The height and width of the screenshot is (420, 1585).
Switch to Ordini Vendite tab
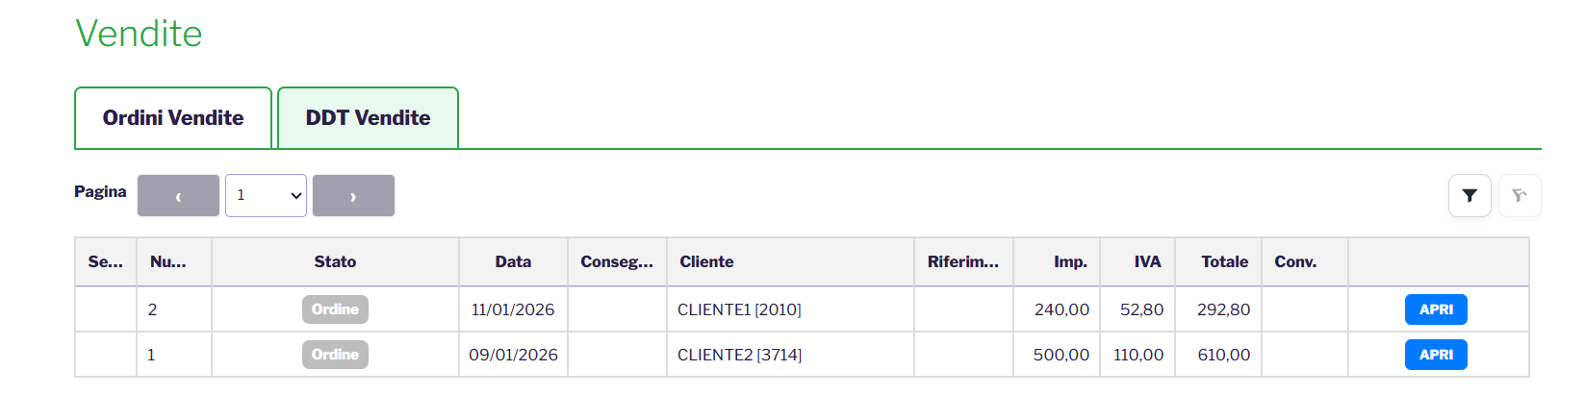point(173,118)
